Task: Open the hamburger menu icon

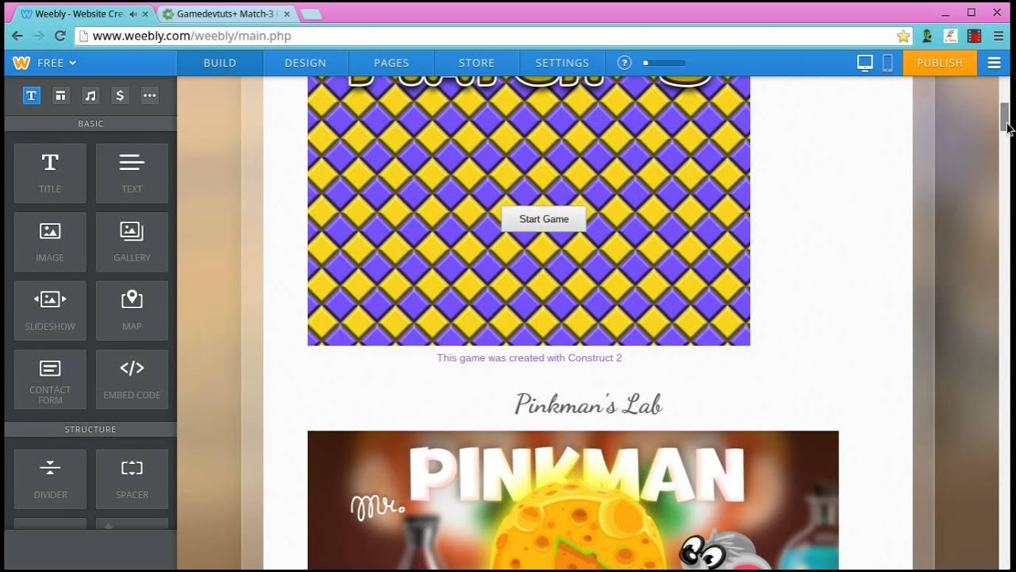Action: click(994, 63)
